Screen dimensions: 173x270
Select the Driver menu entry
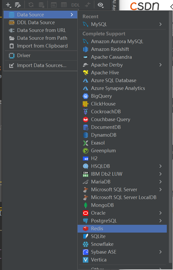click(x=40, y=55)
